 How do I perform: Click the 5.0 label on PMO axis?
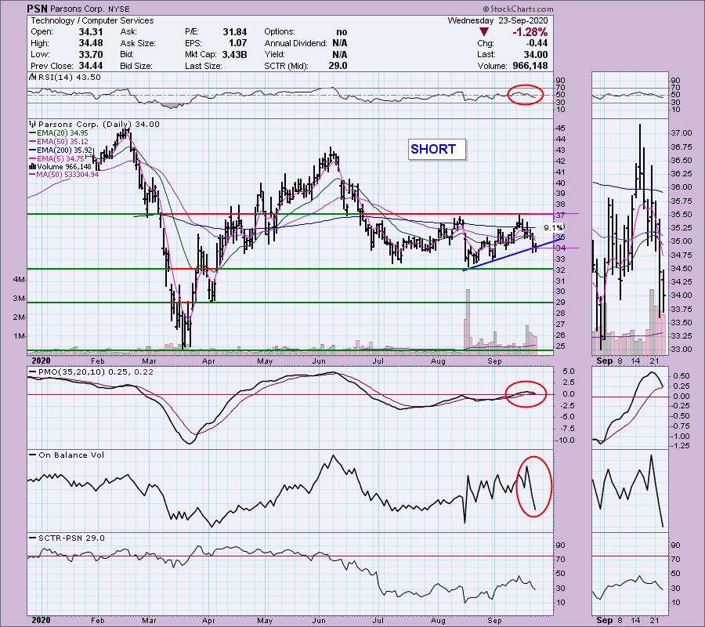coord(569,371)
